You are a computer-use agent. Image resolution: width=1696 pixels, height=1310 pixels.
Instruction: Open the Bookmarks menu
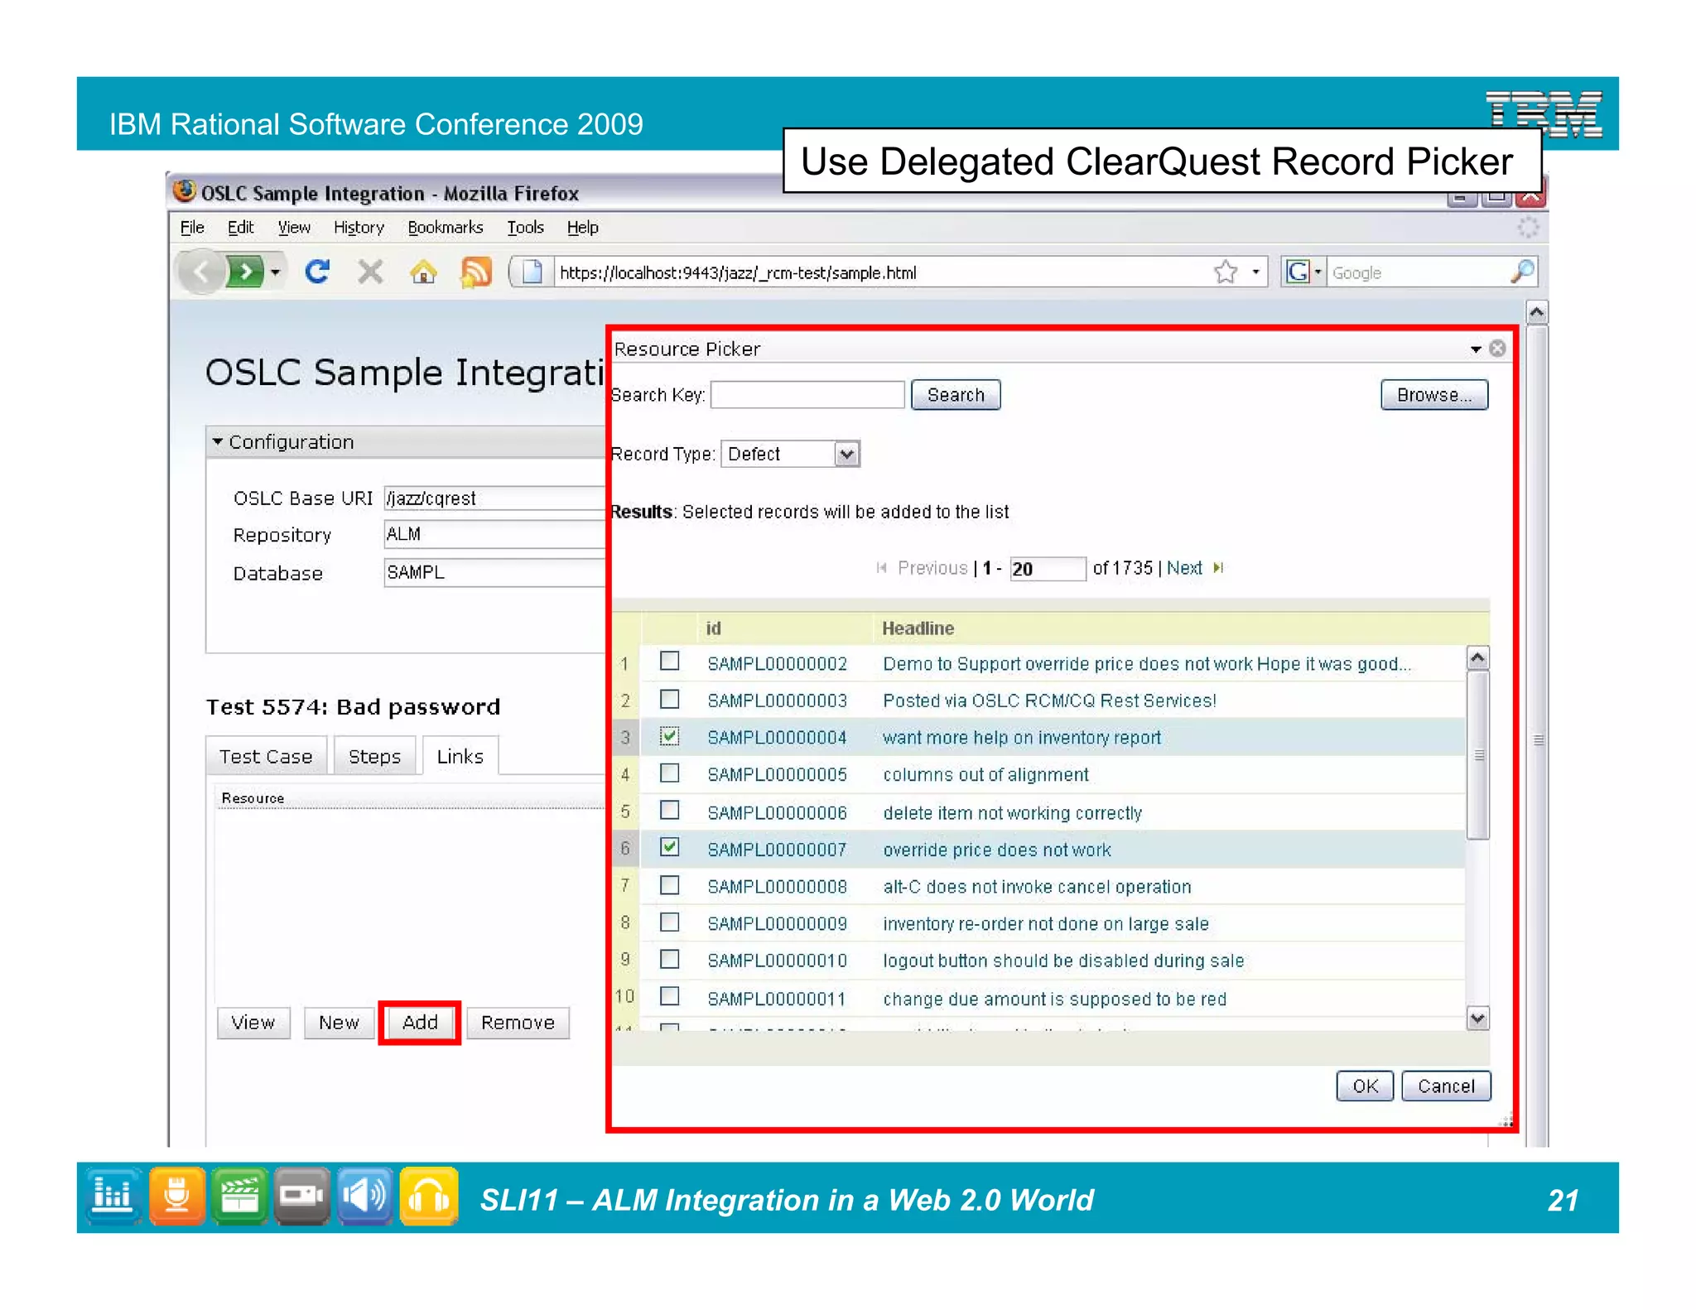[x=446, y=227]
